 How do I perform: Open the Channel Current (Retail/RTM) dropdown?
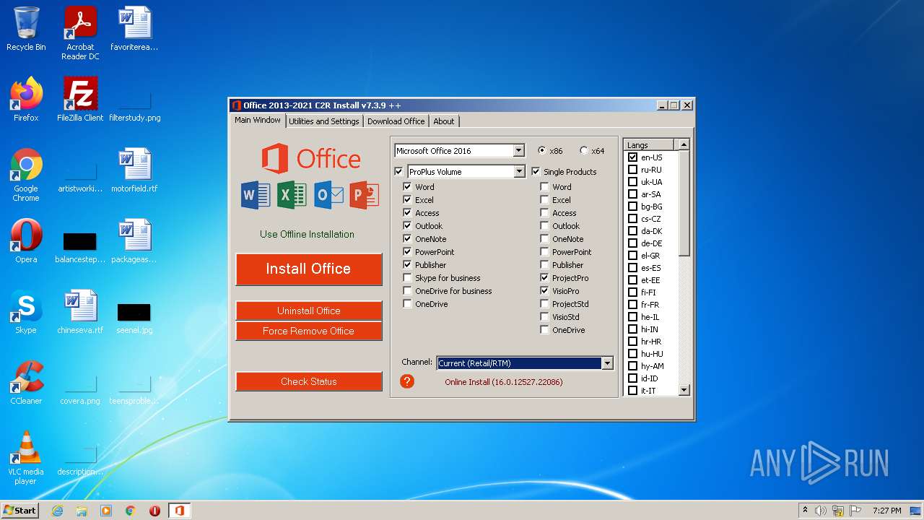607,363
